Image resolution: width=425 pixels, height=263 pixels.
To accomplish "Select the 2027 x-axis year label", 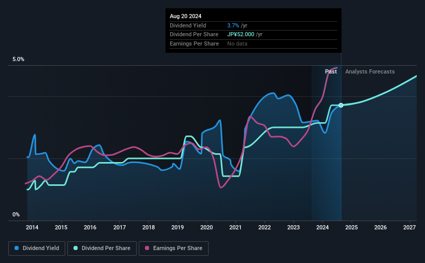I will coord(409,227).
